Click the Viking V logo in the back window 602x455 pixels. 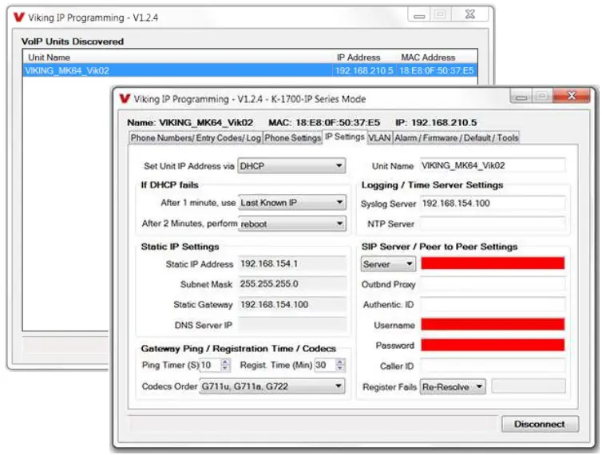coord(19,18)
